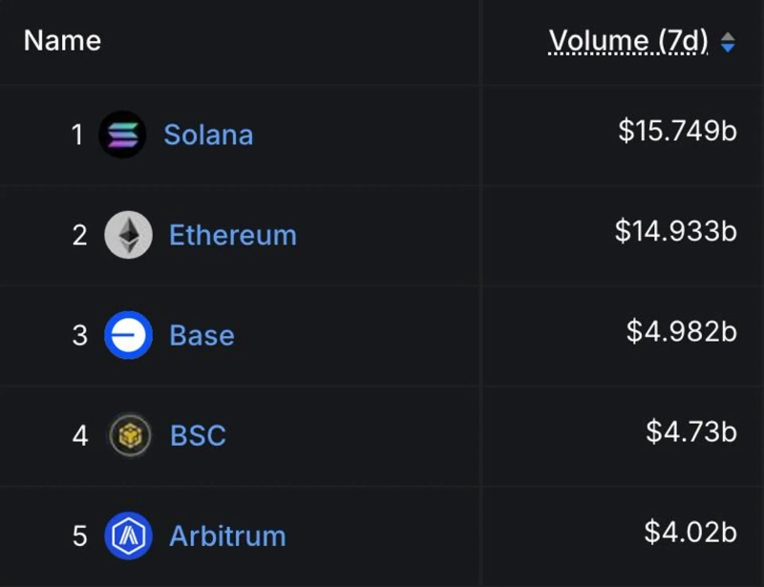Open the Ethereum chain link

[232, 235]
